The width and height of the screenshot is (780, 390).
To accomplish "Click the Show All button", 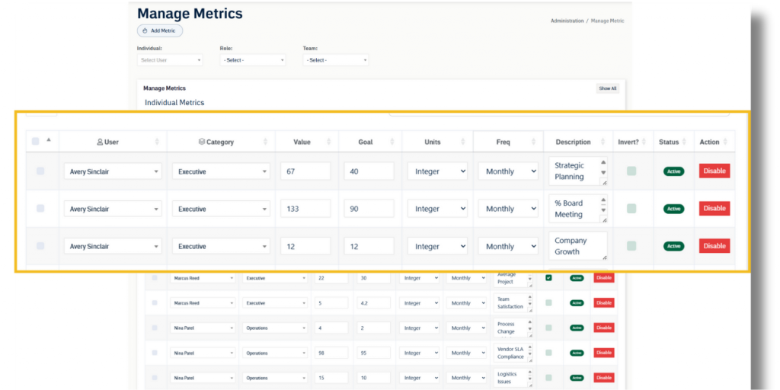I will coord(607,88).
